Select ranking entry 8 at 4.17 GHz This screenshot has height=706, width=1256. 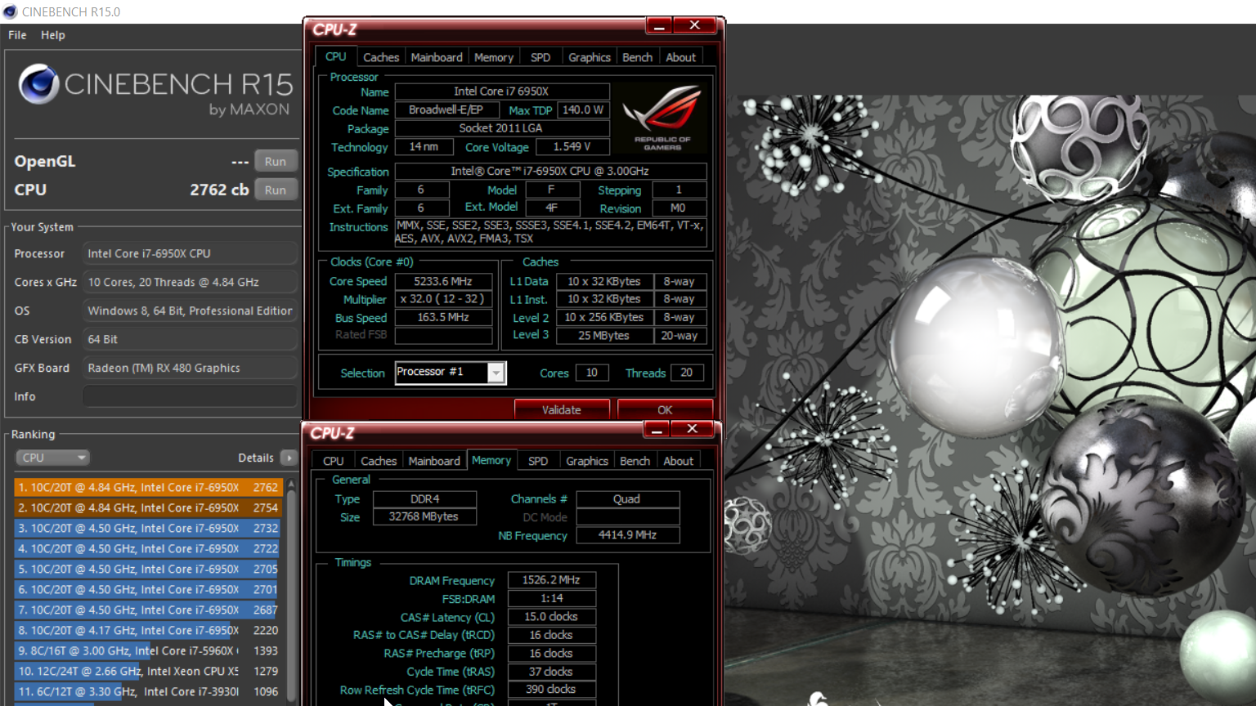tap(148, 630)
